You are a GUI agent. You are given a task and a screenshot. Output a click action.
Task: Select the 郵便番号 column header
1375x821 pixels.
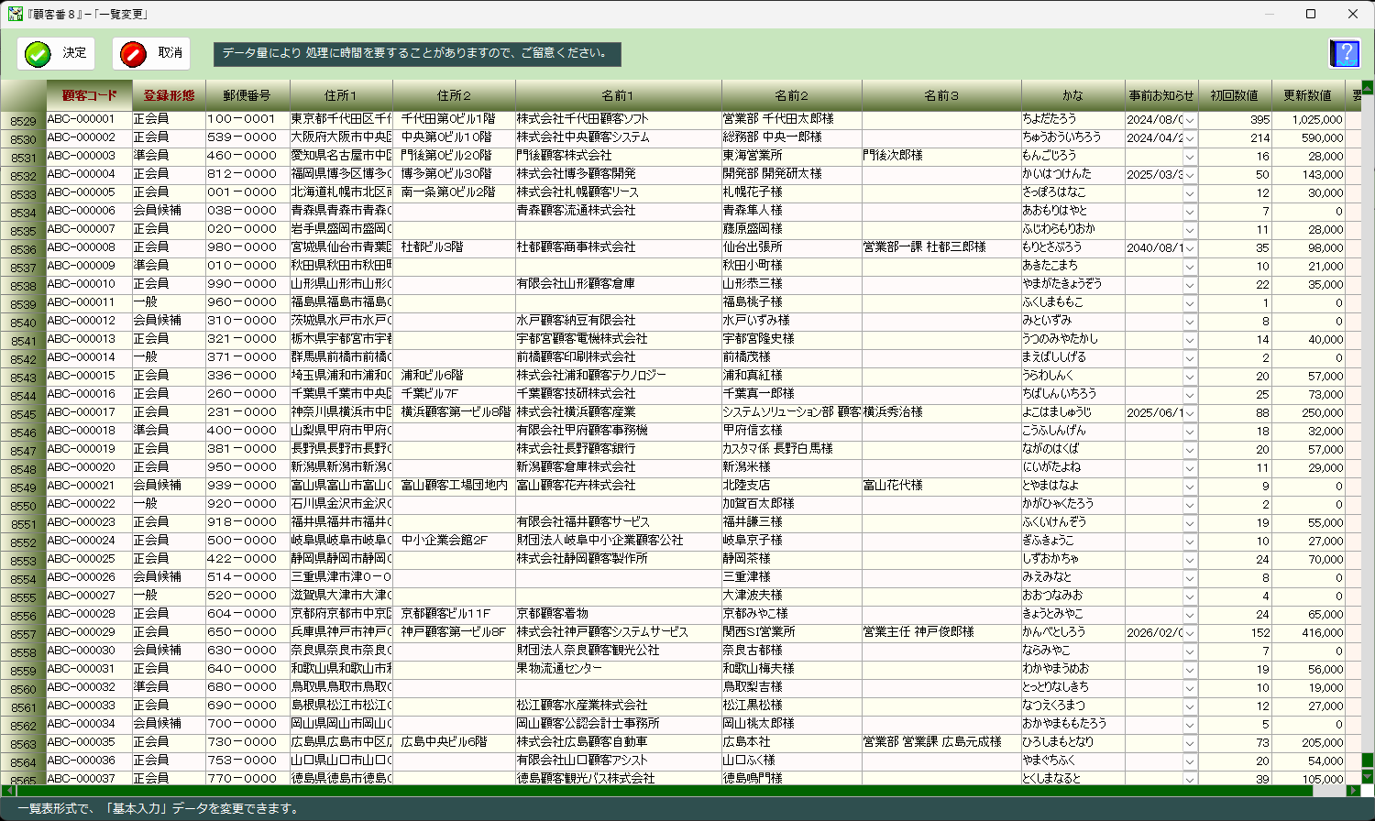[247, 95]
